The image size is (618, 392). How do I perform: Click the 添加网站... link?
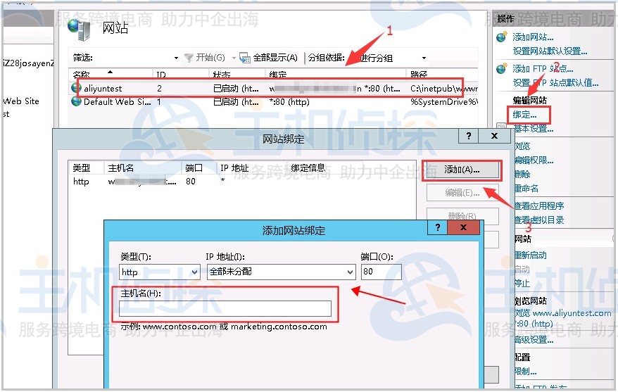533,37
